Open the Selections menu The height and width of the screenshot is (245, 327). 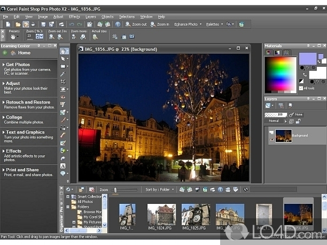[127, 17]
